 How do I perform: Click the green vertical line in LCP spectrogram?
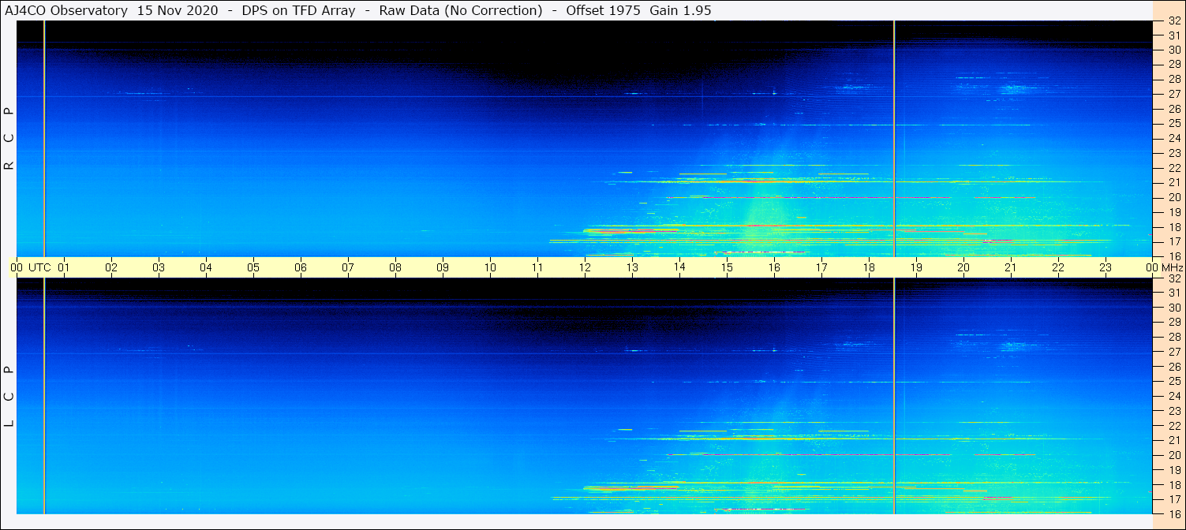click(44, 394)
